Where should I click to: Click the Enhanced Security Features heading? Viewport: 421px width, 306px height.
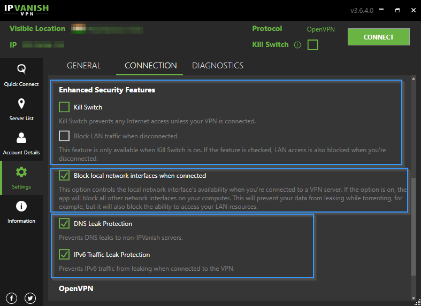[x=107, y=90]
